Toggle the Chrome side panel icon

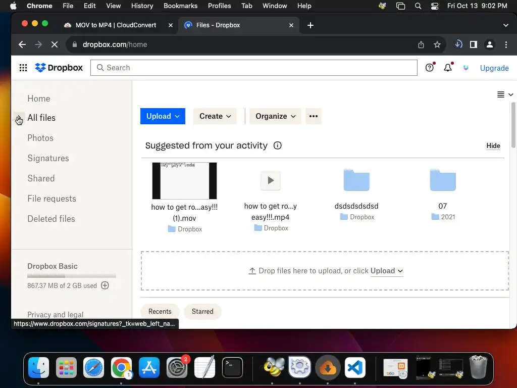pyautogui.click(x=474, y=44)
